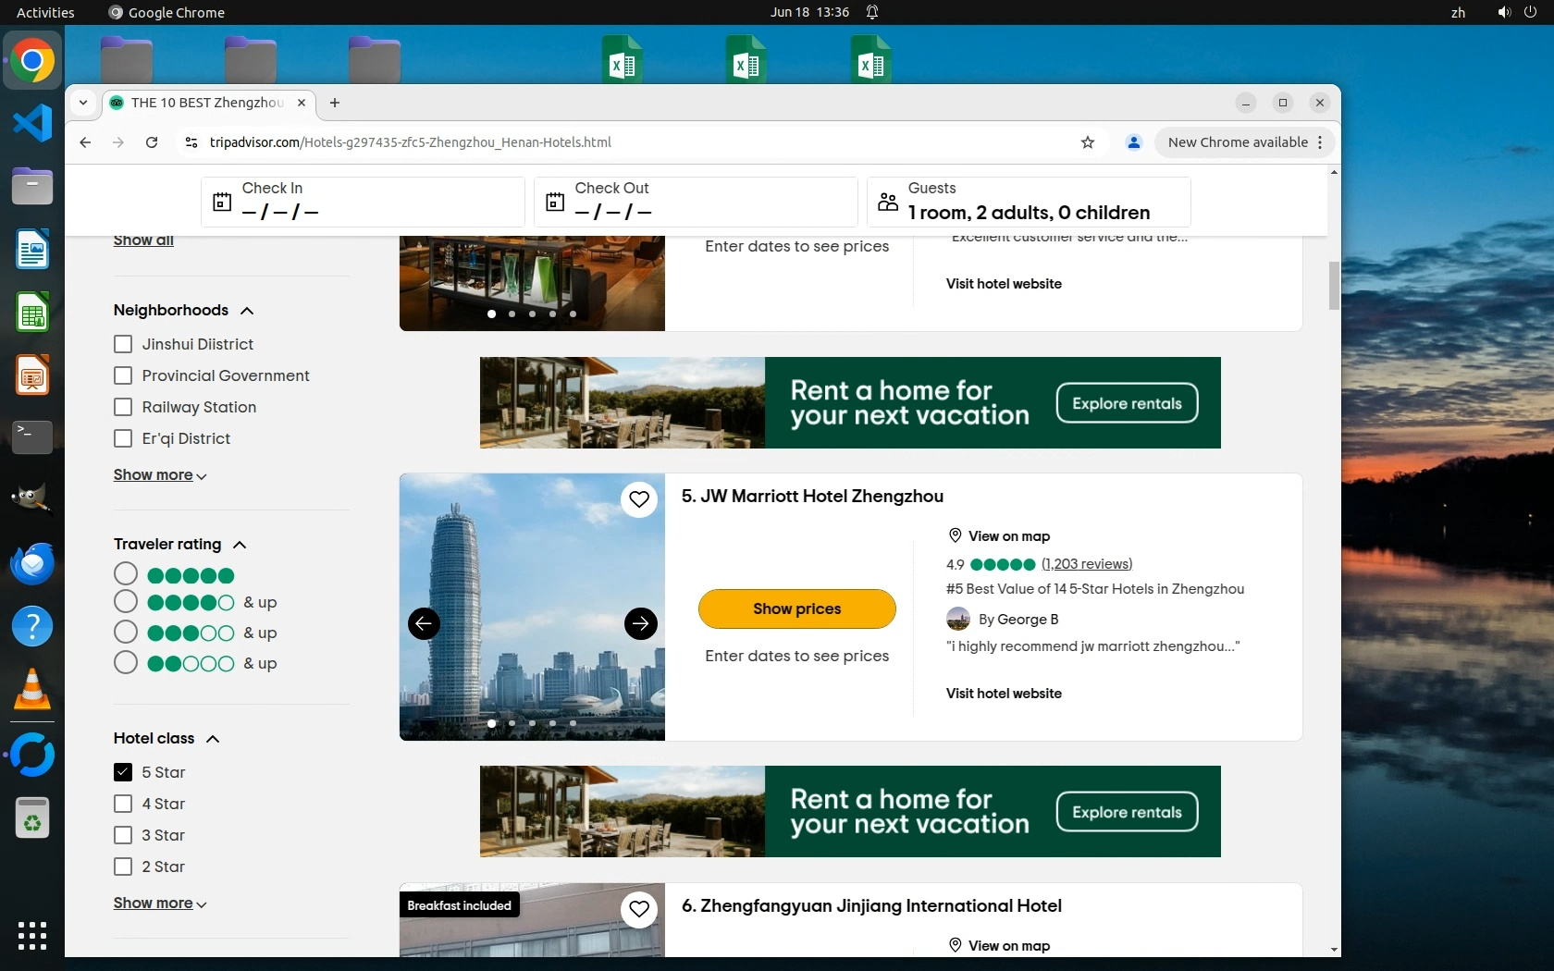
Task: Check the Jinshui District neighborhood filter
Action: click(123, 344)
